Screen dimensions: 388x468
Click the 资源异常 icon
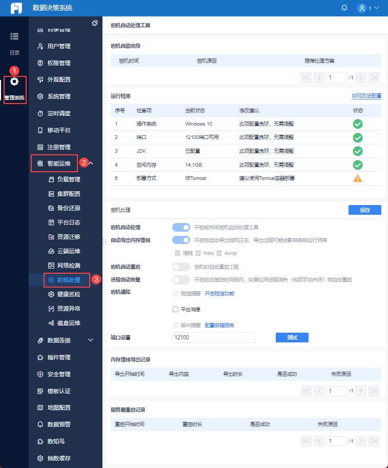coord(51,309)
